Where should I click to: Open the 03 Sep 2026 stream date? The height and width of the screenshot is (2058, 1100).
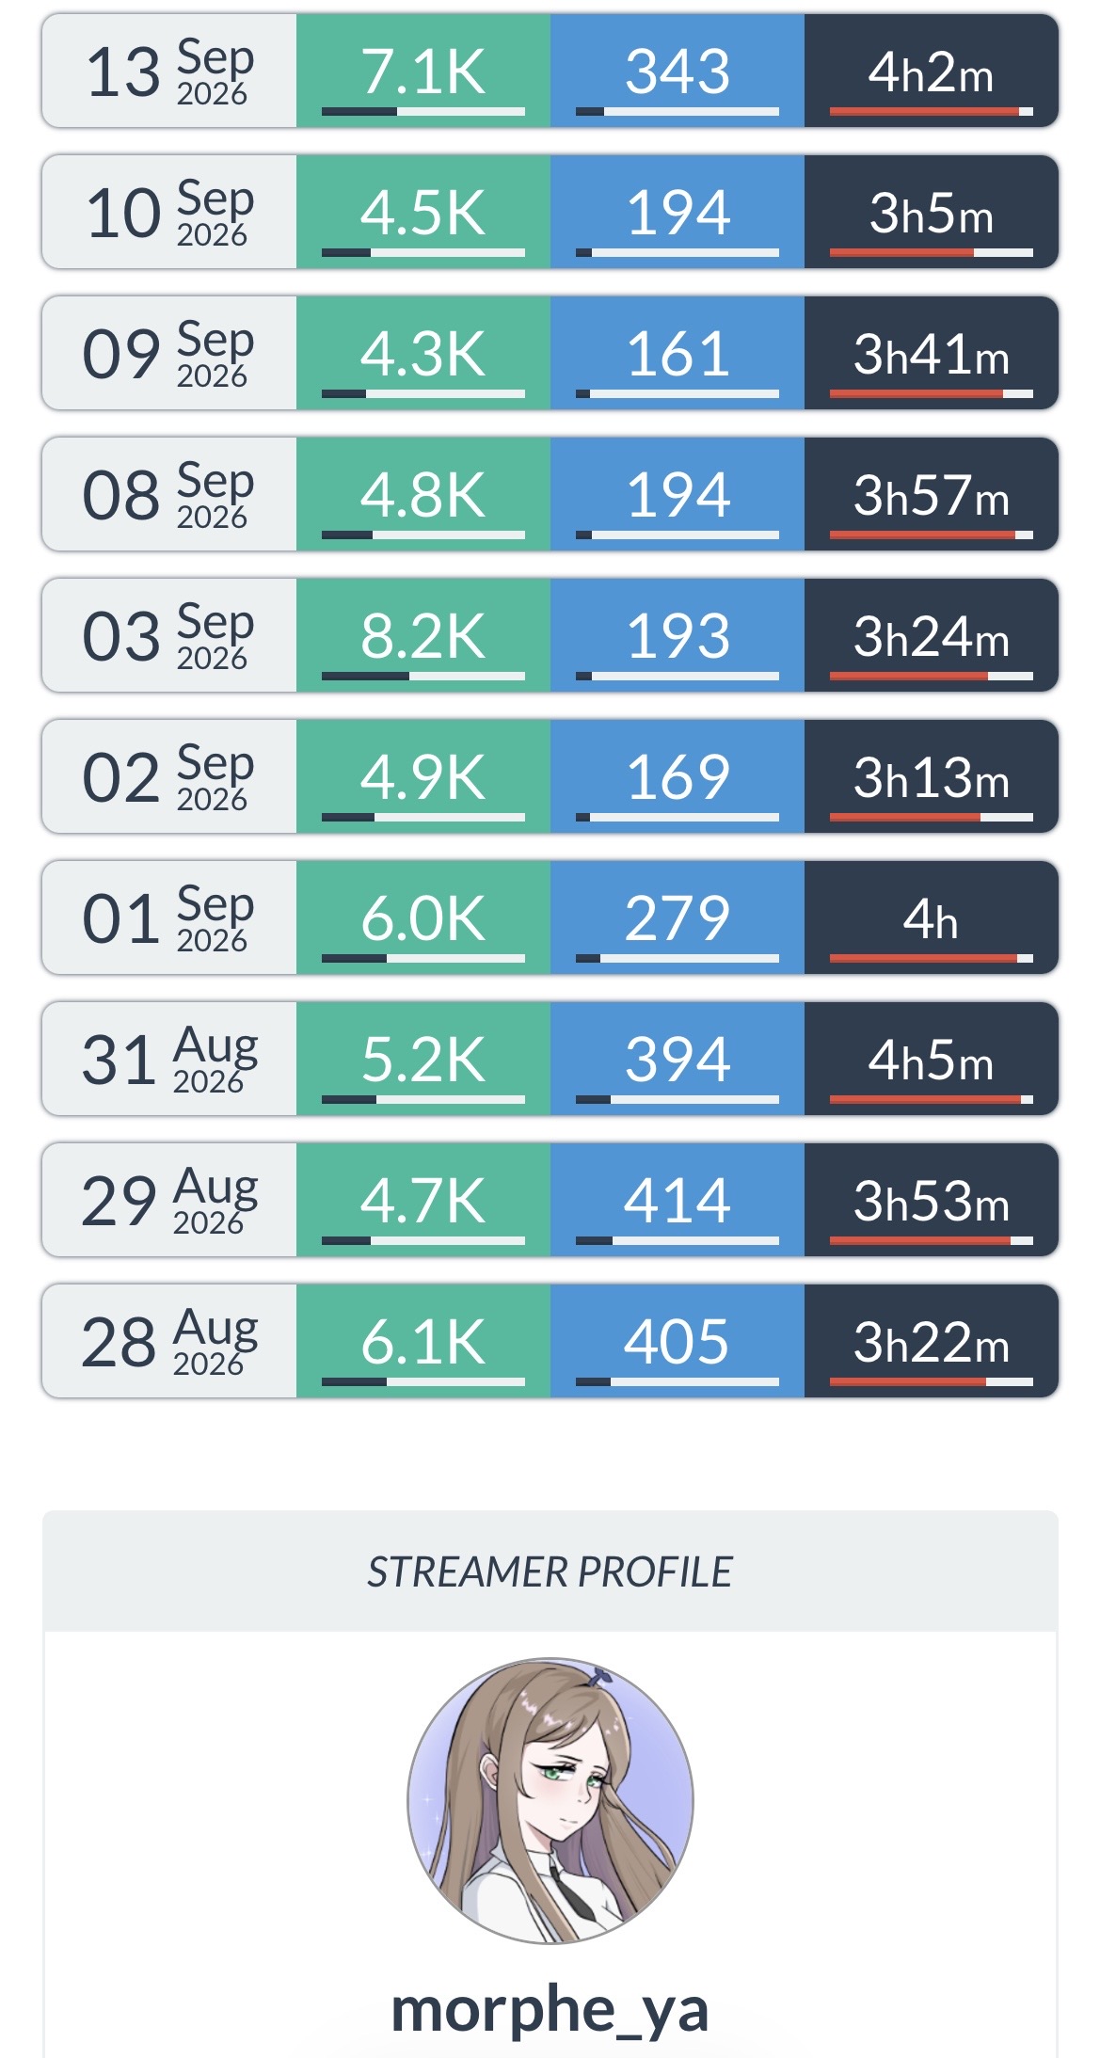click(x=169, y=635)
